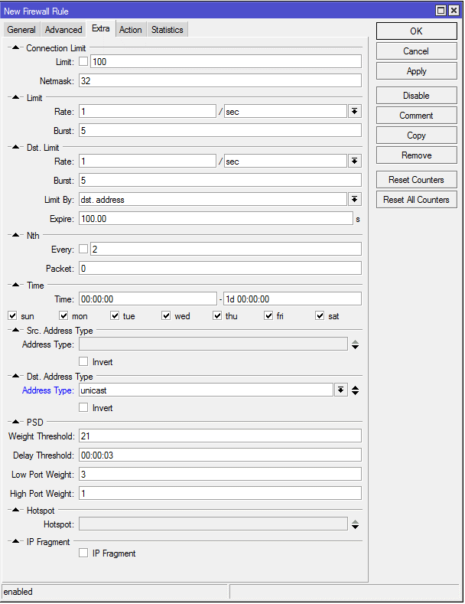Collapse the IP Fragment section triangle
This screenshot has width=465, height=604.
(x=15, y=541)
